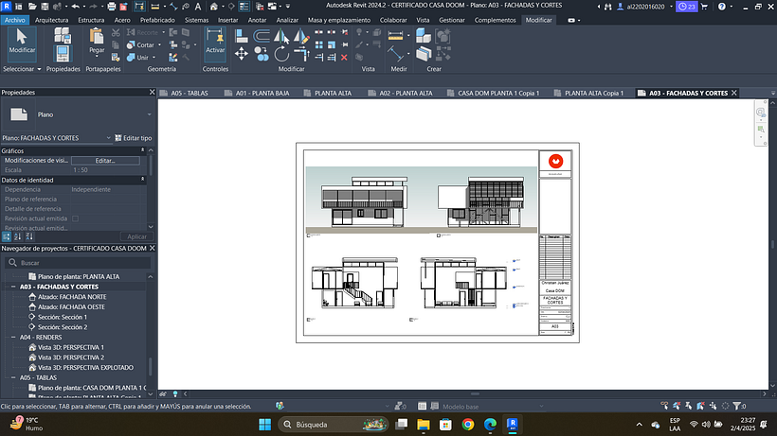Toggle select underlay elements status icon

tap(677, 406)
